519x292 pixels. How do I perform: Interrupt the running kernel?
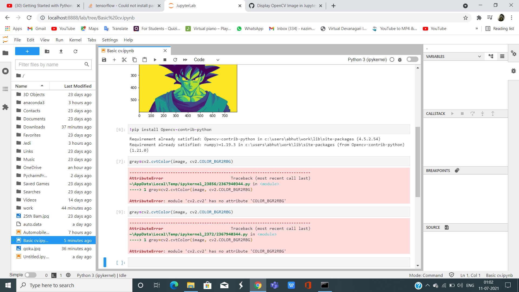click(x=165, y=59)
